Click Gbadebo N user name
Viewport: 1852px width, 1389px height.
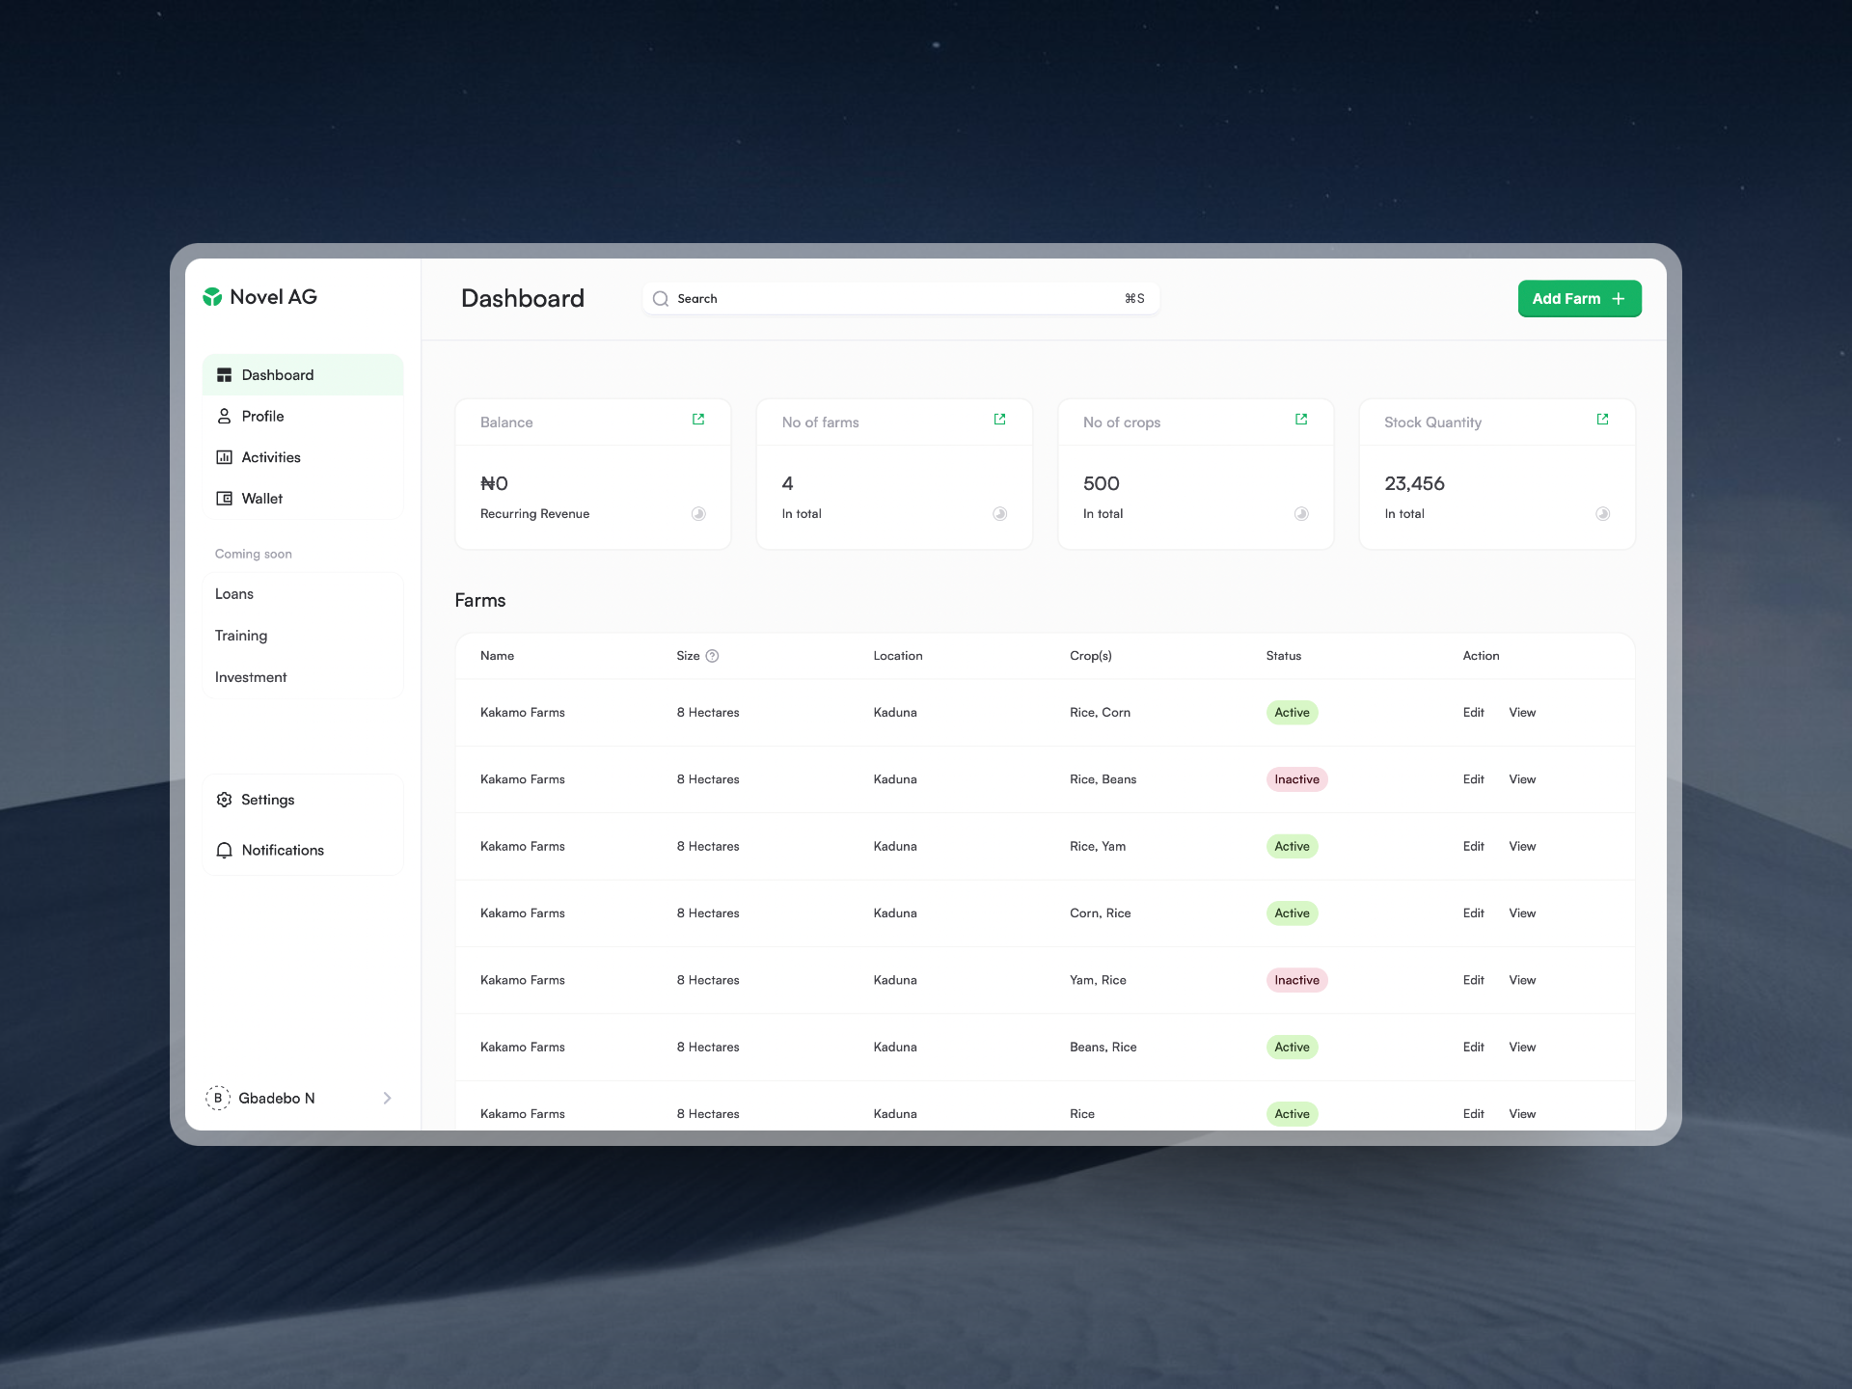tap(277, 1098)
